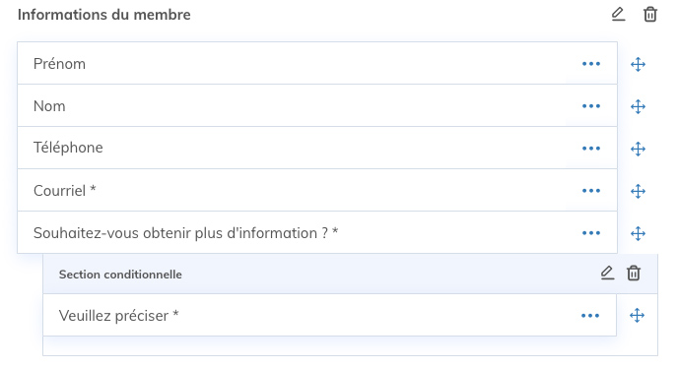Delete the Informations du membre section
Image resolution: width=678 pixels, height=368 pixels.
(x=650, y=14)
